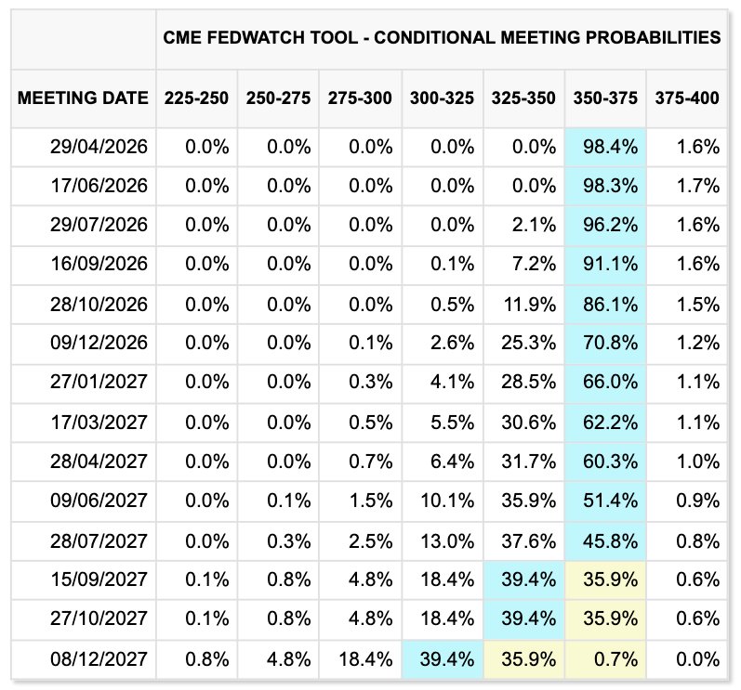
Task: Click the 300-325 column header
Action: point(442,98)
